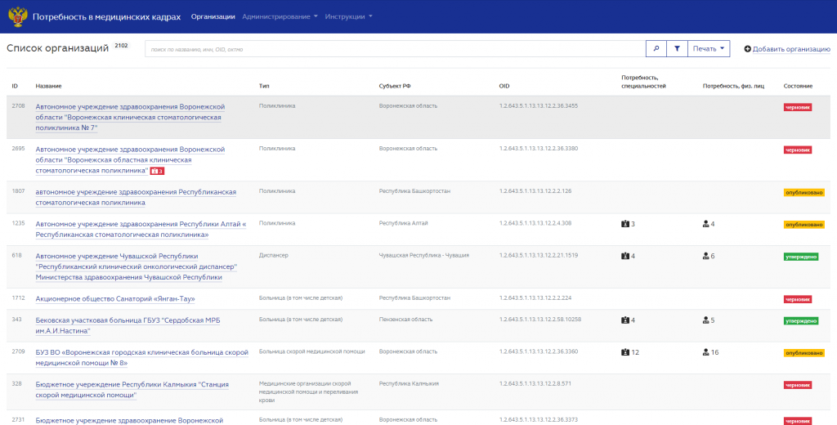
Task: Click the Russian coat of arms logo
Action: click(18, 16)
